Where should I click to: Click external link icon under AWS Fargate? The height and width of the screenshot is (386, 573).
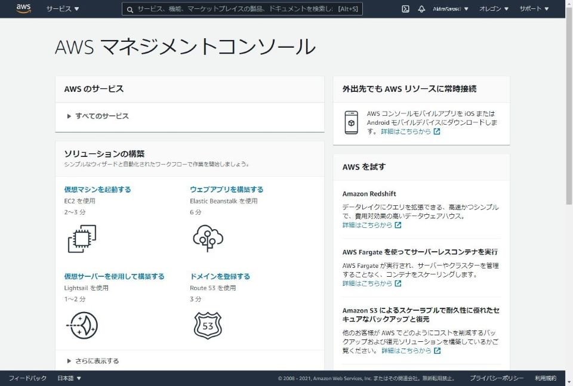(x=398, y=283)
